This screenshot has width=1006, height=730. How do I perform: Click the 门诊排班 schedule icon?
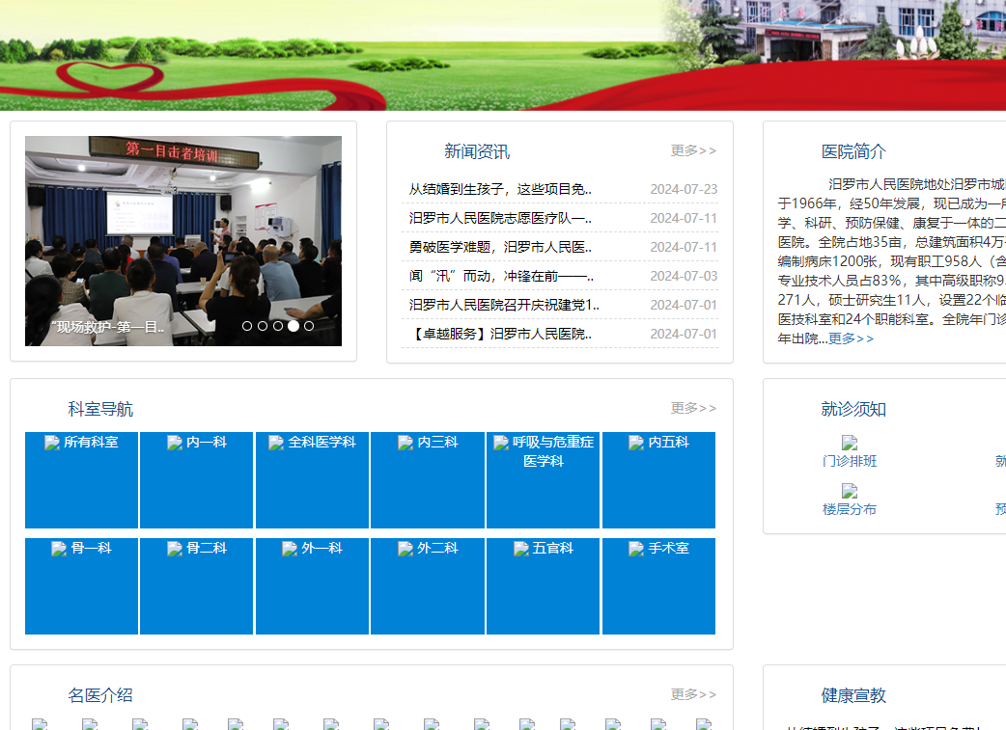850,443
